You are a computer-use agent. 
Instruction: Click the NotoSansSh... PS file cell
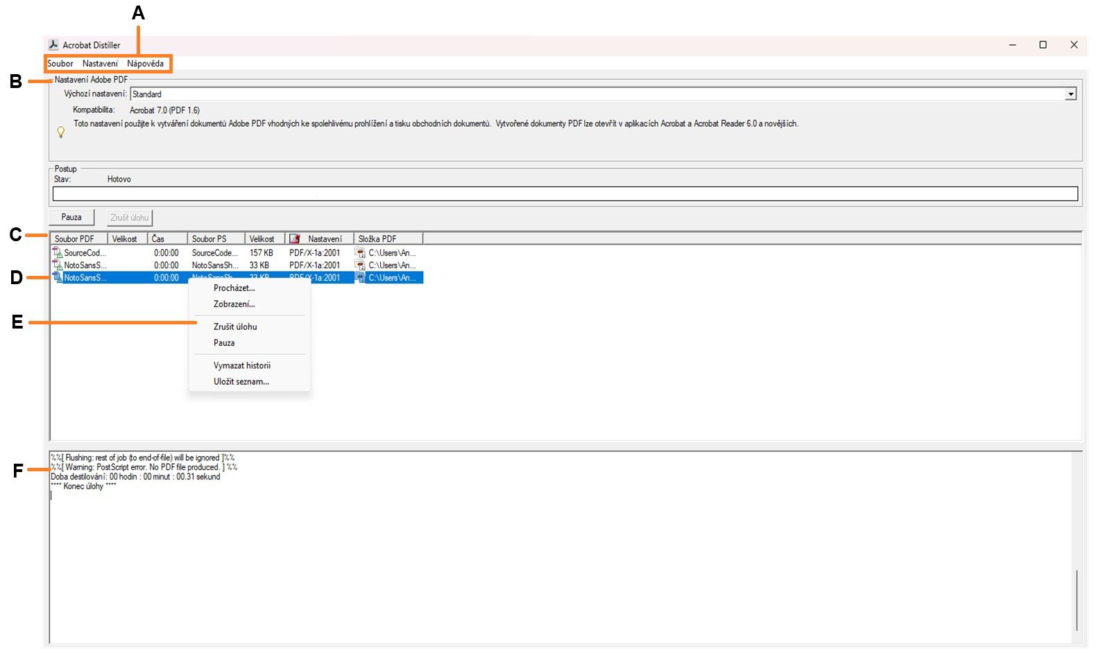coord(215,265)
